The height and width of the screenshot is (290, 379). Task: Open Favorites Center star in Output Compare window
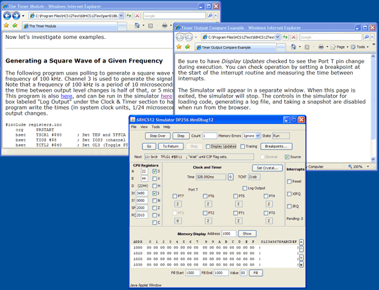(179, 47)
